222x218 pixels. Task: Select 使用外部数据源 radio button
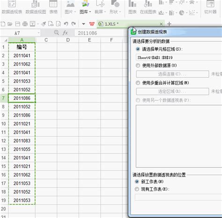[x=138, y=65]
